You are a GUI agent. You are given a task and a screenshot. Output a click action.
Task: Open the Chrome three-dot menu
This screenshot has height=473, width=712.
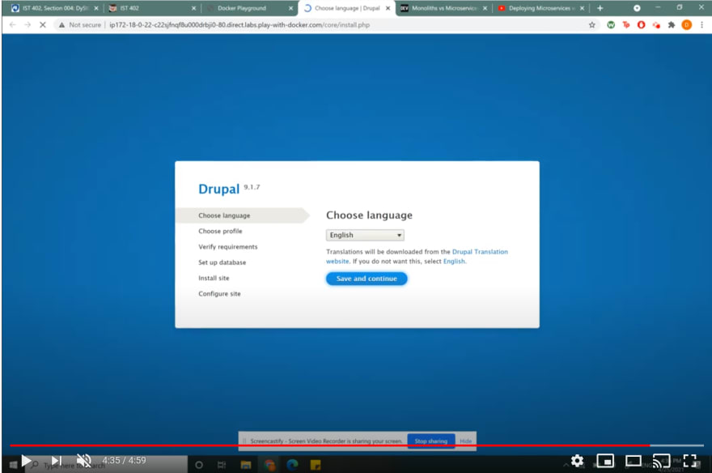(701, 25)
